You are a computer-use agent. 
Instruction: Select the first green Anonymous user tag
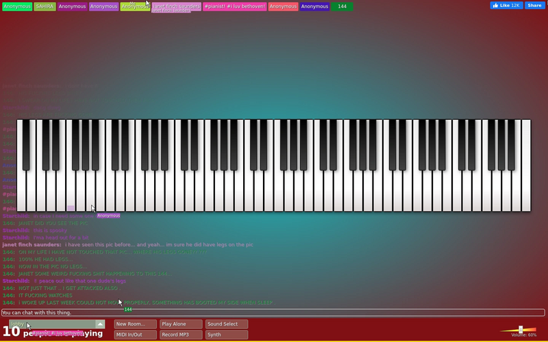coord(17,7)
